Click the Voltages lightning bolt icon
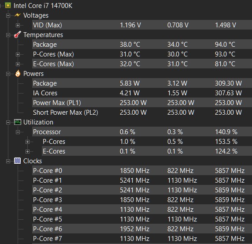This screenshot has width=252, height=244. pyautogui.click(x=17, y=15)
